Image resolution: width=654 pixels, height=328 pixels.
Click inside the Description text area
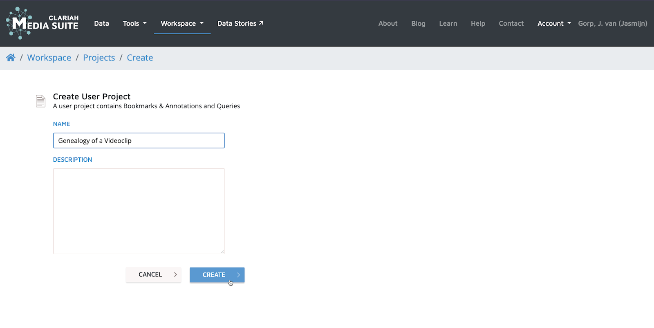tap(139, 211)
